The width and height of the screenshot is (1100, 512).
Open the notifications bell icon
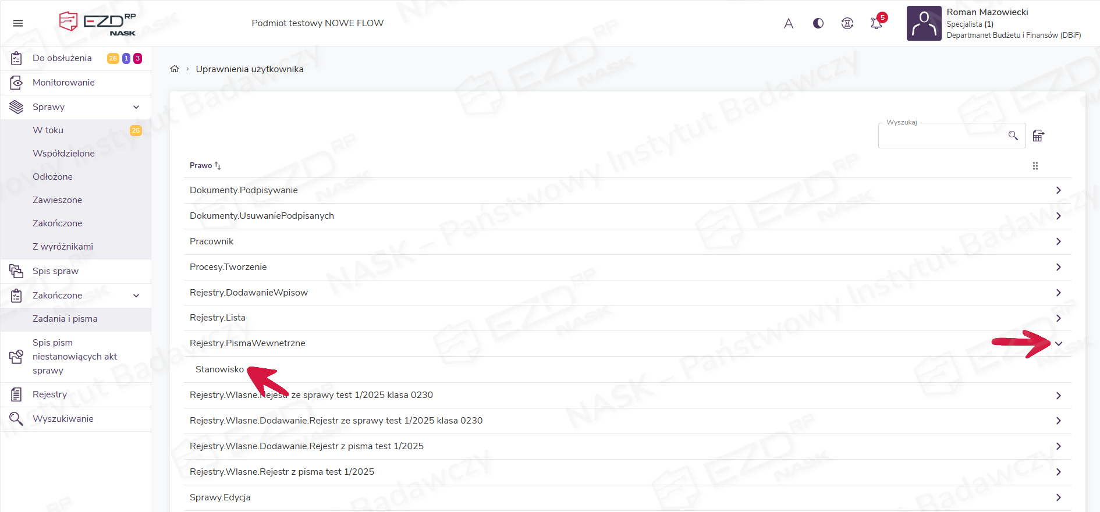877,23
